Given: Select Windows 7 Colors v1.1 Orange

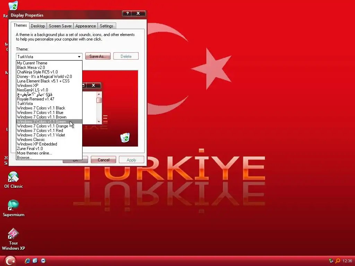Looking at the screenshot, I should pos(49,126).
